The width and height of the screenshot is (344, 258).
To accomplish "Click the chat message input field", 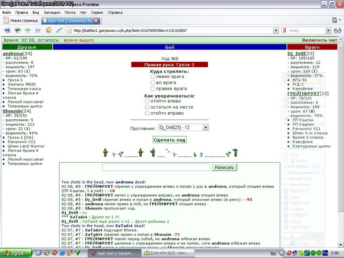I will pyautogui.click(x=156, y=167).
